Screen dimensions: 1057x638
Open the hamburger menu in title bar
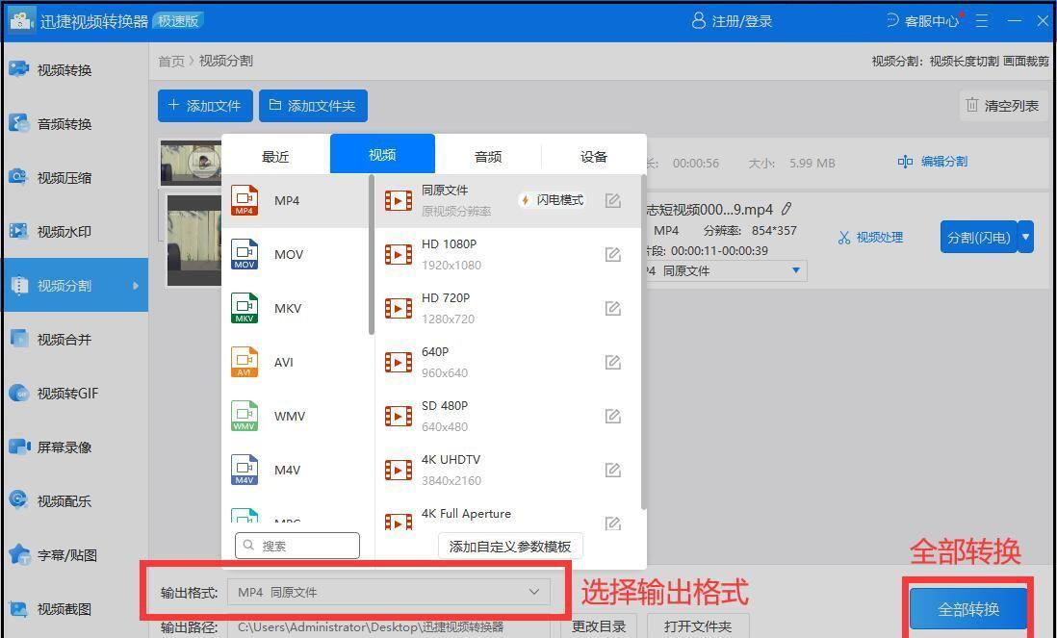[x=982, y=21]
